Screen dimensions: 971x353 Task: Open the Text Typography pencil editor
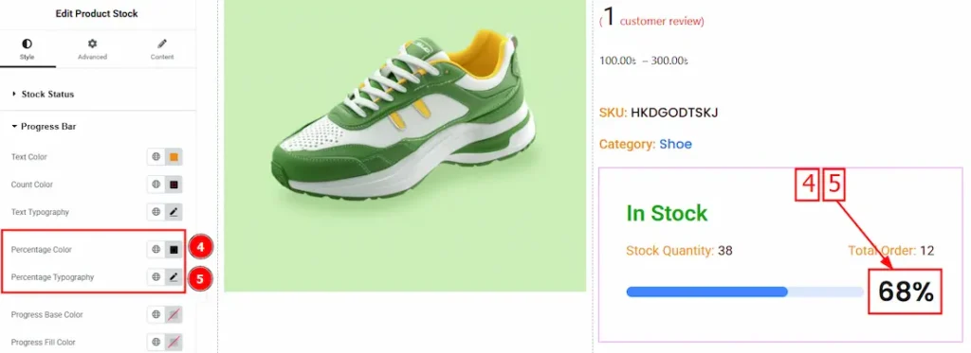174,212
